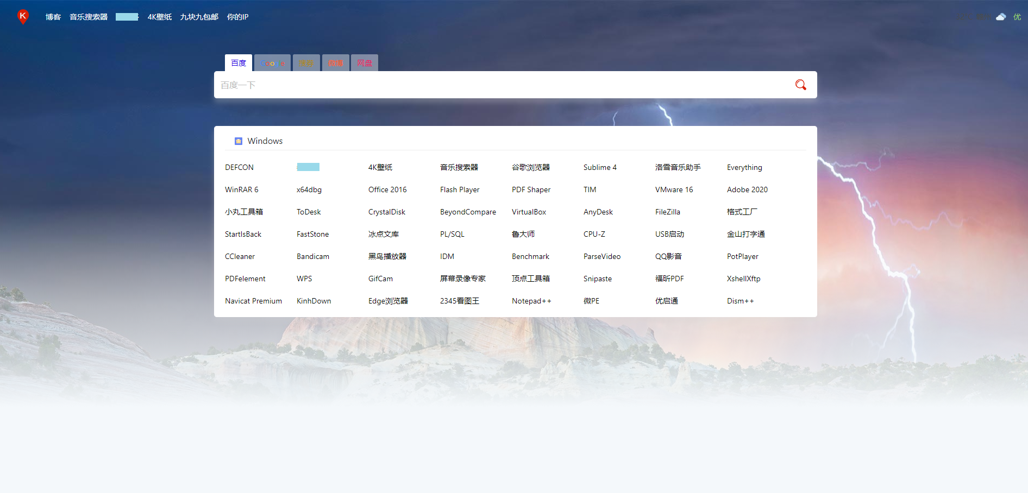Open the 音乐搜索器 menu item
This screenshot has height=493, width=1028.
point(87,17)
